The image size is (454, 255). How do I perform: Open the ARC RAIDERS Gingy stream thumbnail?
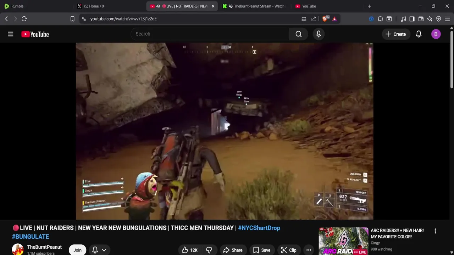pyautogui.click(x=343, y=241)
